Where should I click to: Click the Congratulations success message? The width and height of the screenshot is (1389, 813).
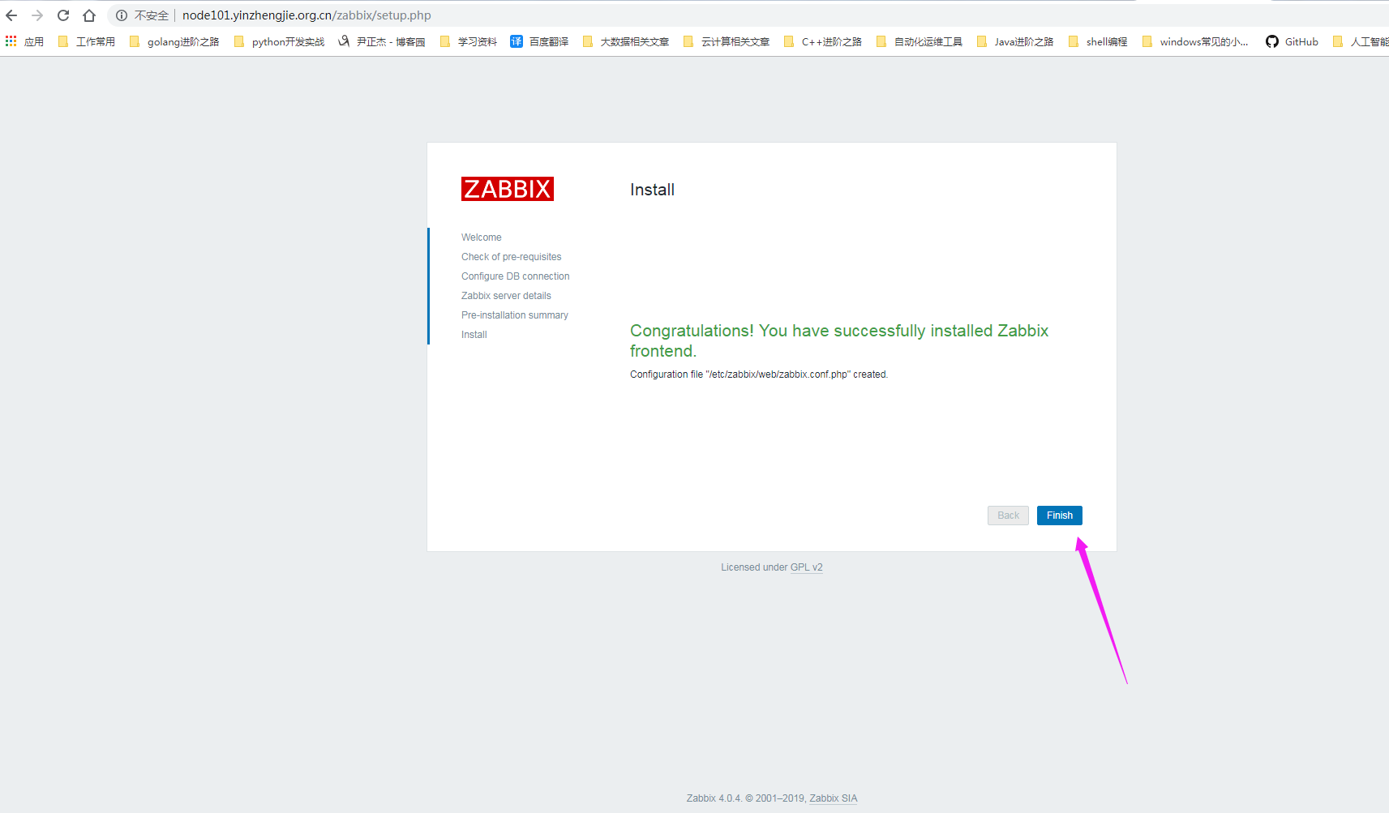pyautogui.click(x=839, y=340)
